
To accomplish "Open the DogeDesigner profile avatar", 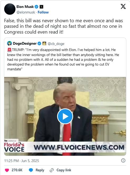I will [x=9, y=43].
